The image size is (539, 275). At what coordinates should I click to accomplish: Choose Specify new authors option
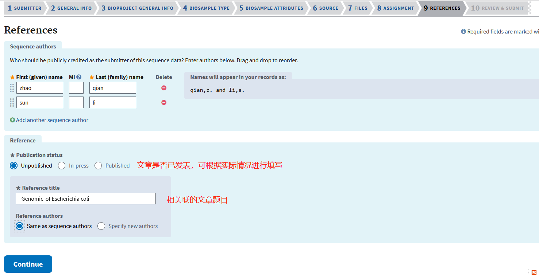coord(101,226)
